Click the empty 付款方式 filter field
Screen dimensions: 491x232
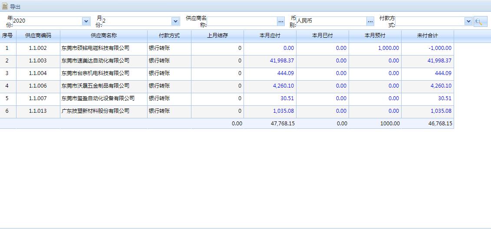pos(430,21)
